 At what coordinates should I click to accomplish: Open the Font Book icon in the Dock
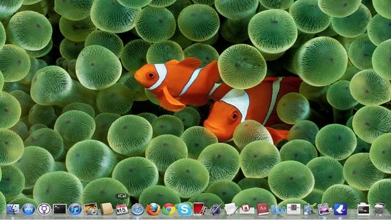(x=247, y=209)
